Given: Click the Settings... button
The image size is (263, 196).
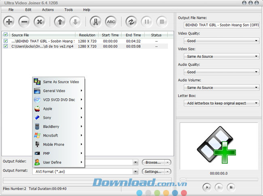Looking at the screenshot, I should [x=153, y=172].
